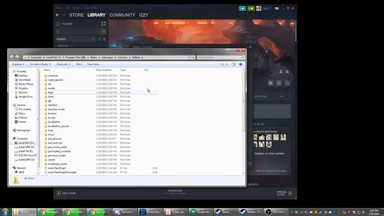Toggle Steam library grid view icon
Image resolution: width=384 pixels, height=216 pixels.
(104, 24)
